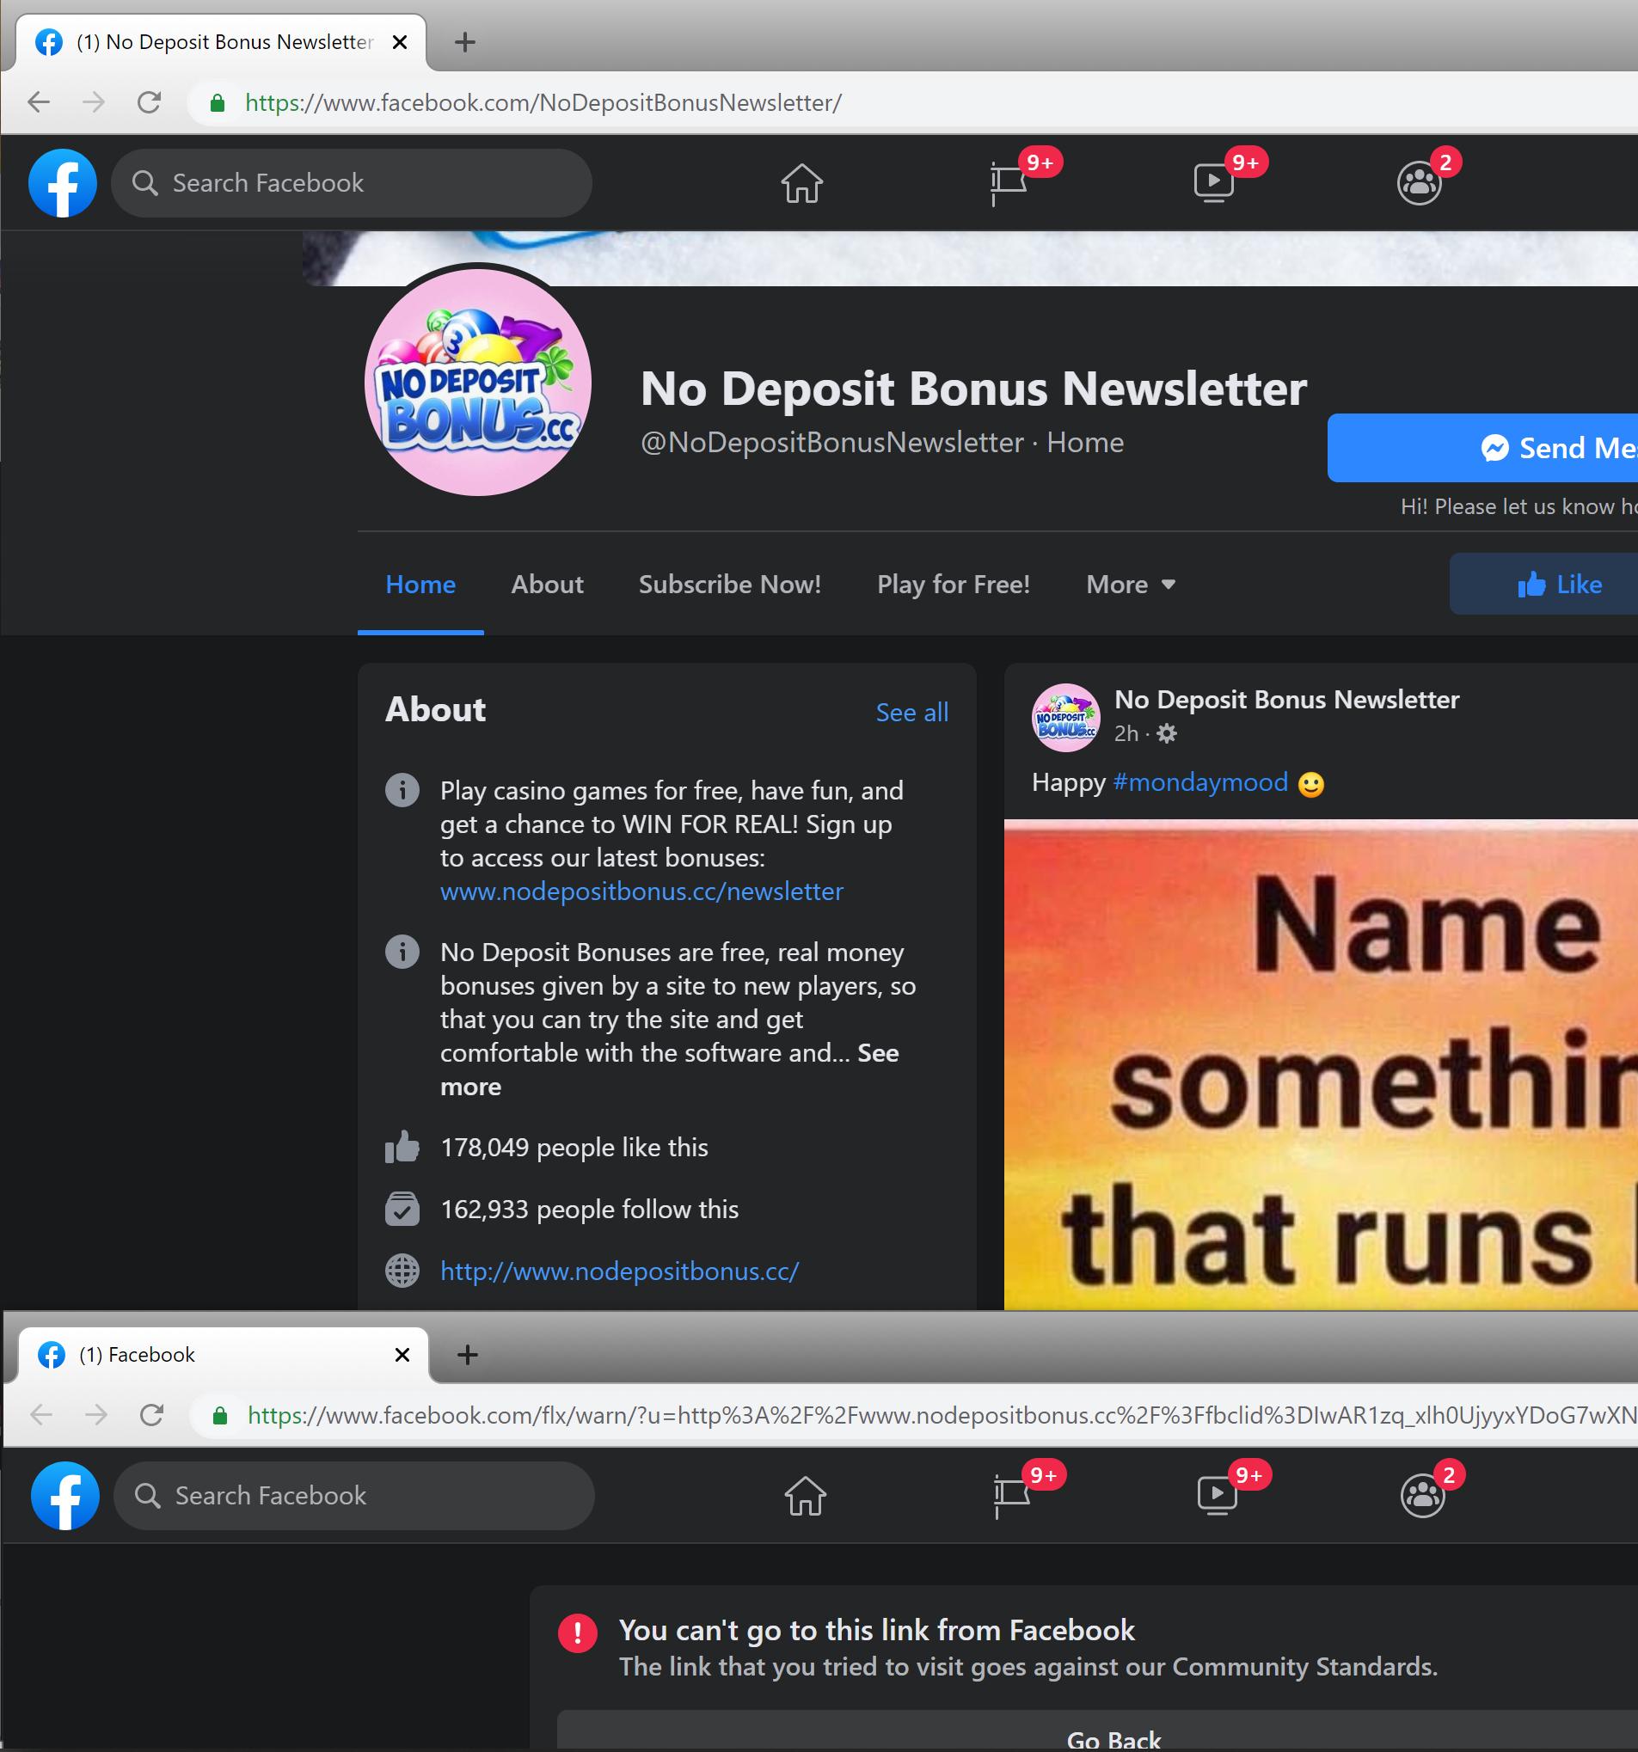This screenshot has width=1638, height=1752.
Task: Open the Groups icon in the bottom window
Action: tap(1423, 1496)
